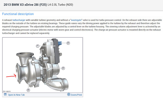Click the Zoom/Print plus icon
This screenshot has height=100, width=163.
69,94
